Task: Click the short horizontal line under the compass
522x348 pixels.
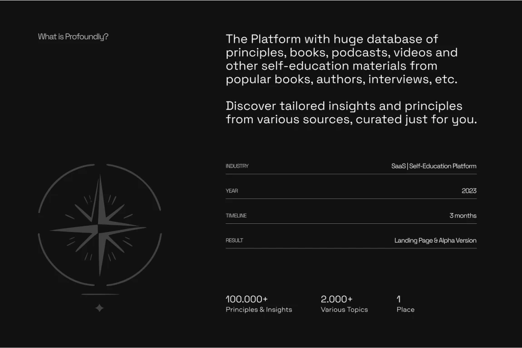Action: 100,295
